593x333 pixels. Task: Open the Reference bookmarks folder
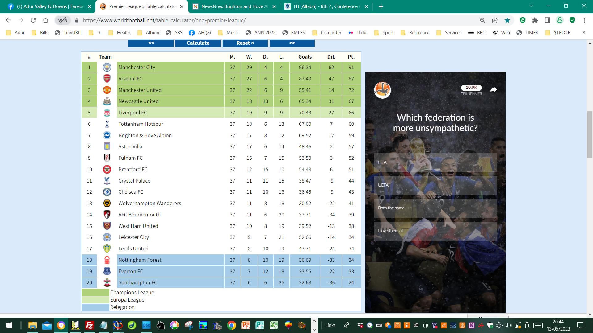pos(415,33)
